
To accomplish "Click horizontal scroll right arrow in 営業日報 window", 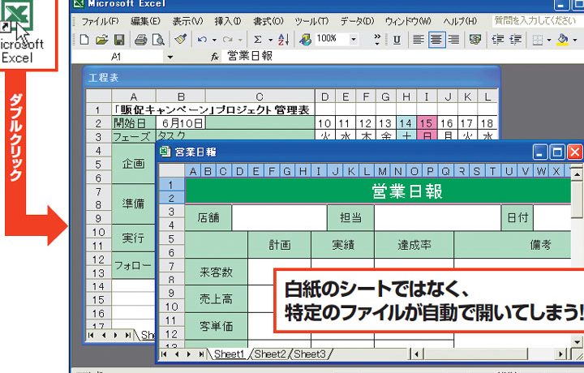I will [560, 354].
